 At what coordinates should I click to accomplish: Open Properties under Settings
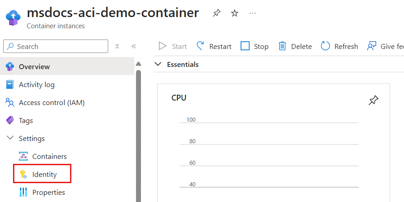48,192
